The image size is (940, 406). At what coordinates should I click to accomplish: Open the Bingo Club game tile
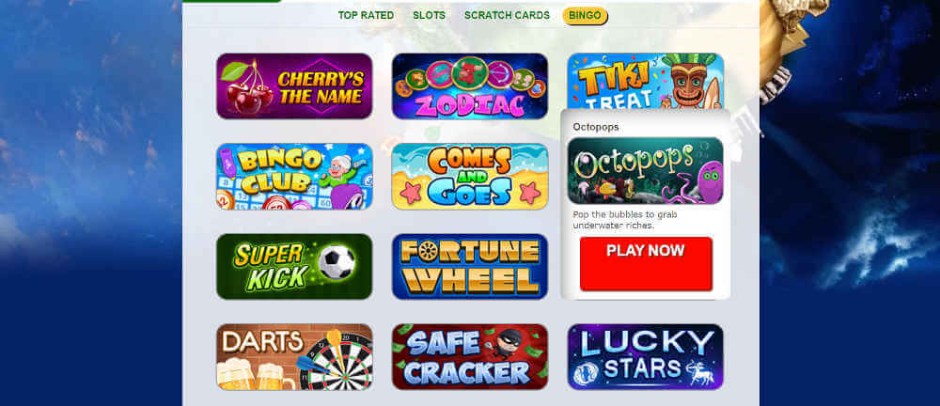click(294, 177)
